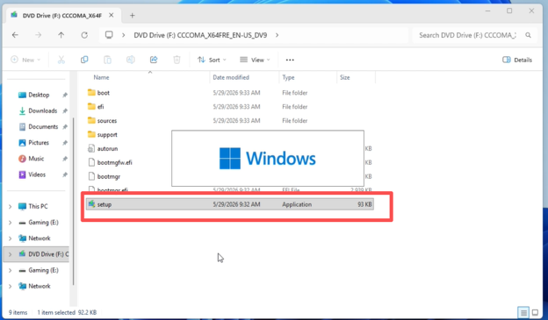Click the Rename icon in toolbar
Viewport: 548px width, 320px height.
(x=130, y=60)
